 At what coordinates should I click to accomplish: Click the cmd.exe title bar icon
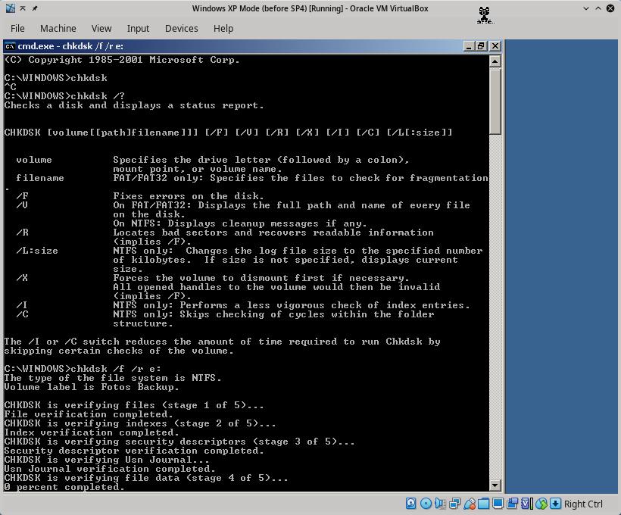pyautogui.click(x=10, y=46)
